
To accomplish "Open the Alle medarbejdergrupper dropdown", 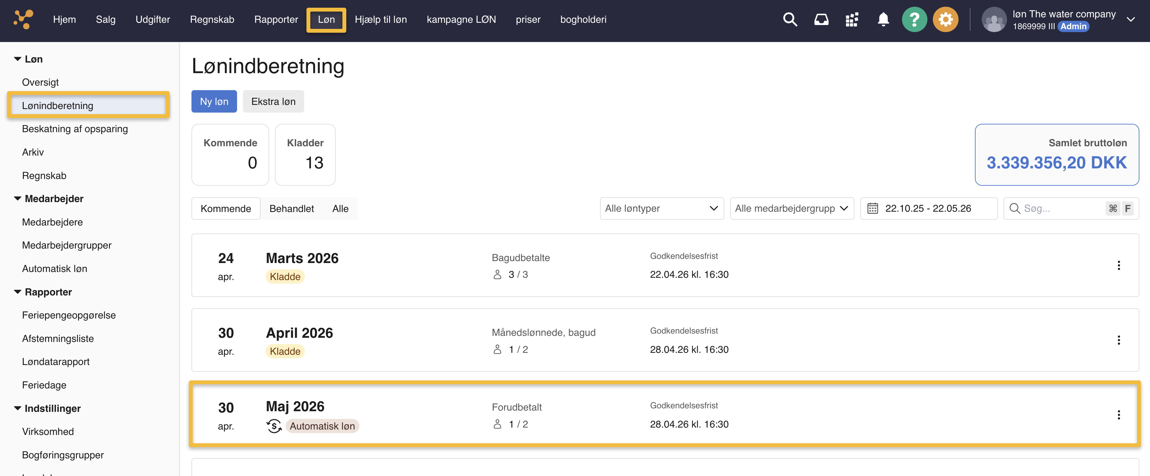I will point(792,208).
